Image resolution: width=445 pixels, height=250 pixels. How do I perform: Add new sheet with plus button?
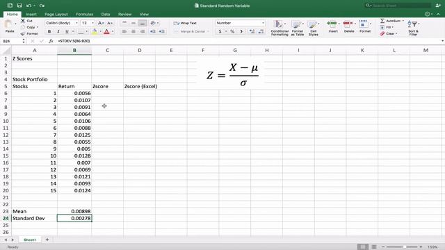(47, 240)
